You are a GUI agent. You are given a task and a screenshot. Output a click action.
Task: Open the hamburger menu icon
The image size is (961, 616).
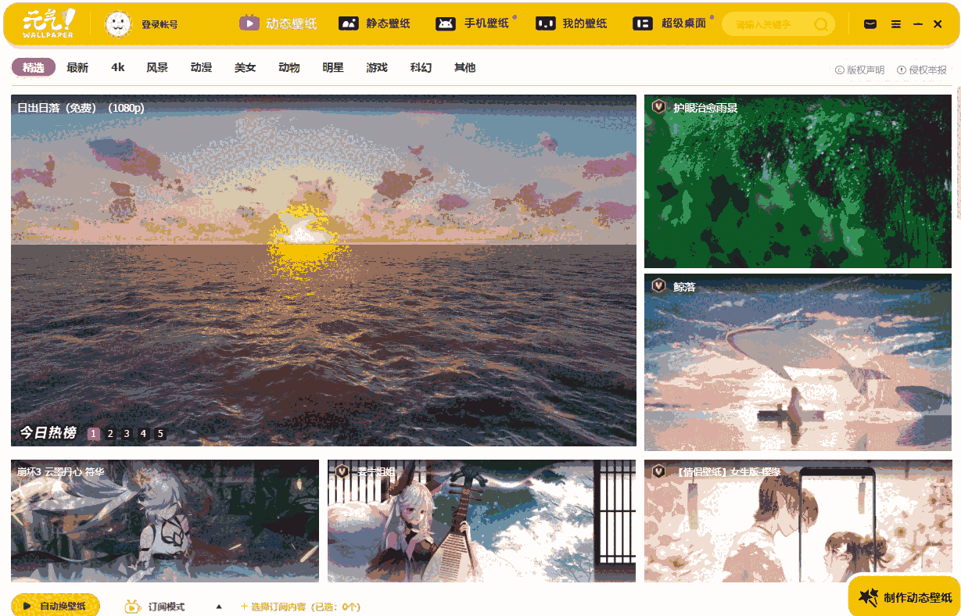coord(895,23)
